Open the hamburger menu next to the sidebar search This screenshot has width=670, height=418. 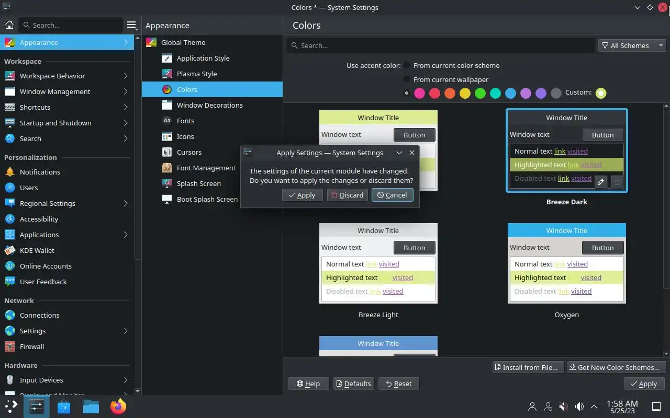click(131, 25)
